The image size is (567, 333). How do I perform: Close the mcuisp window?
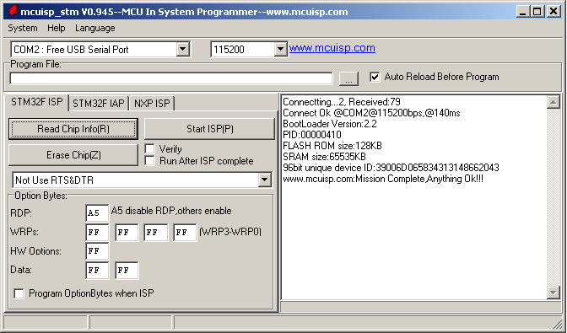click(x=553, y=12)
